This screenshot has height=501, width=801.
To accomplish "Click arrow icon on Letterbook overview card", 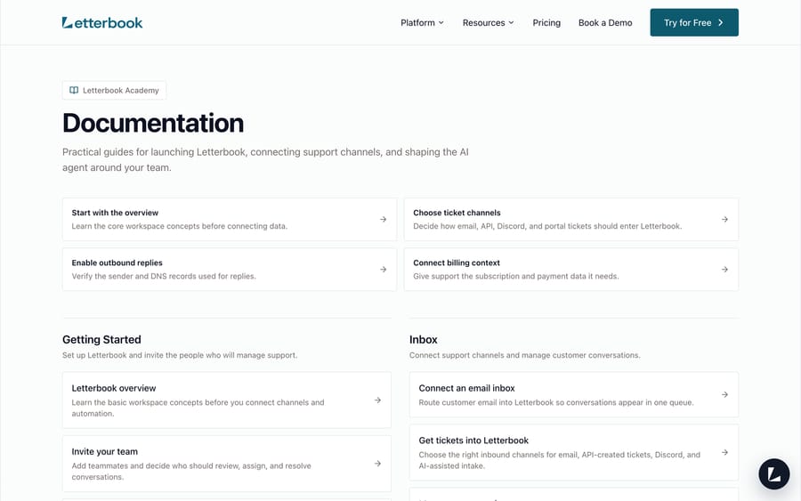I will [x=377, y=400].
